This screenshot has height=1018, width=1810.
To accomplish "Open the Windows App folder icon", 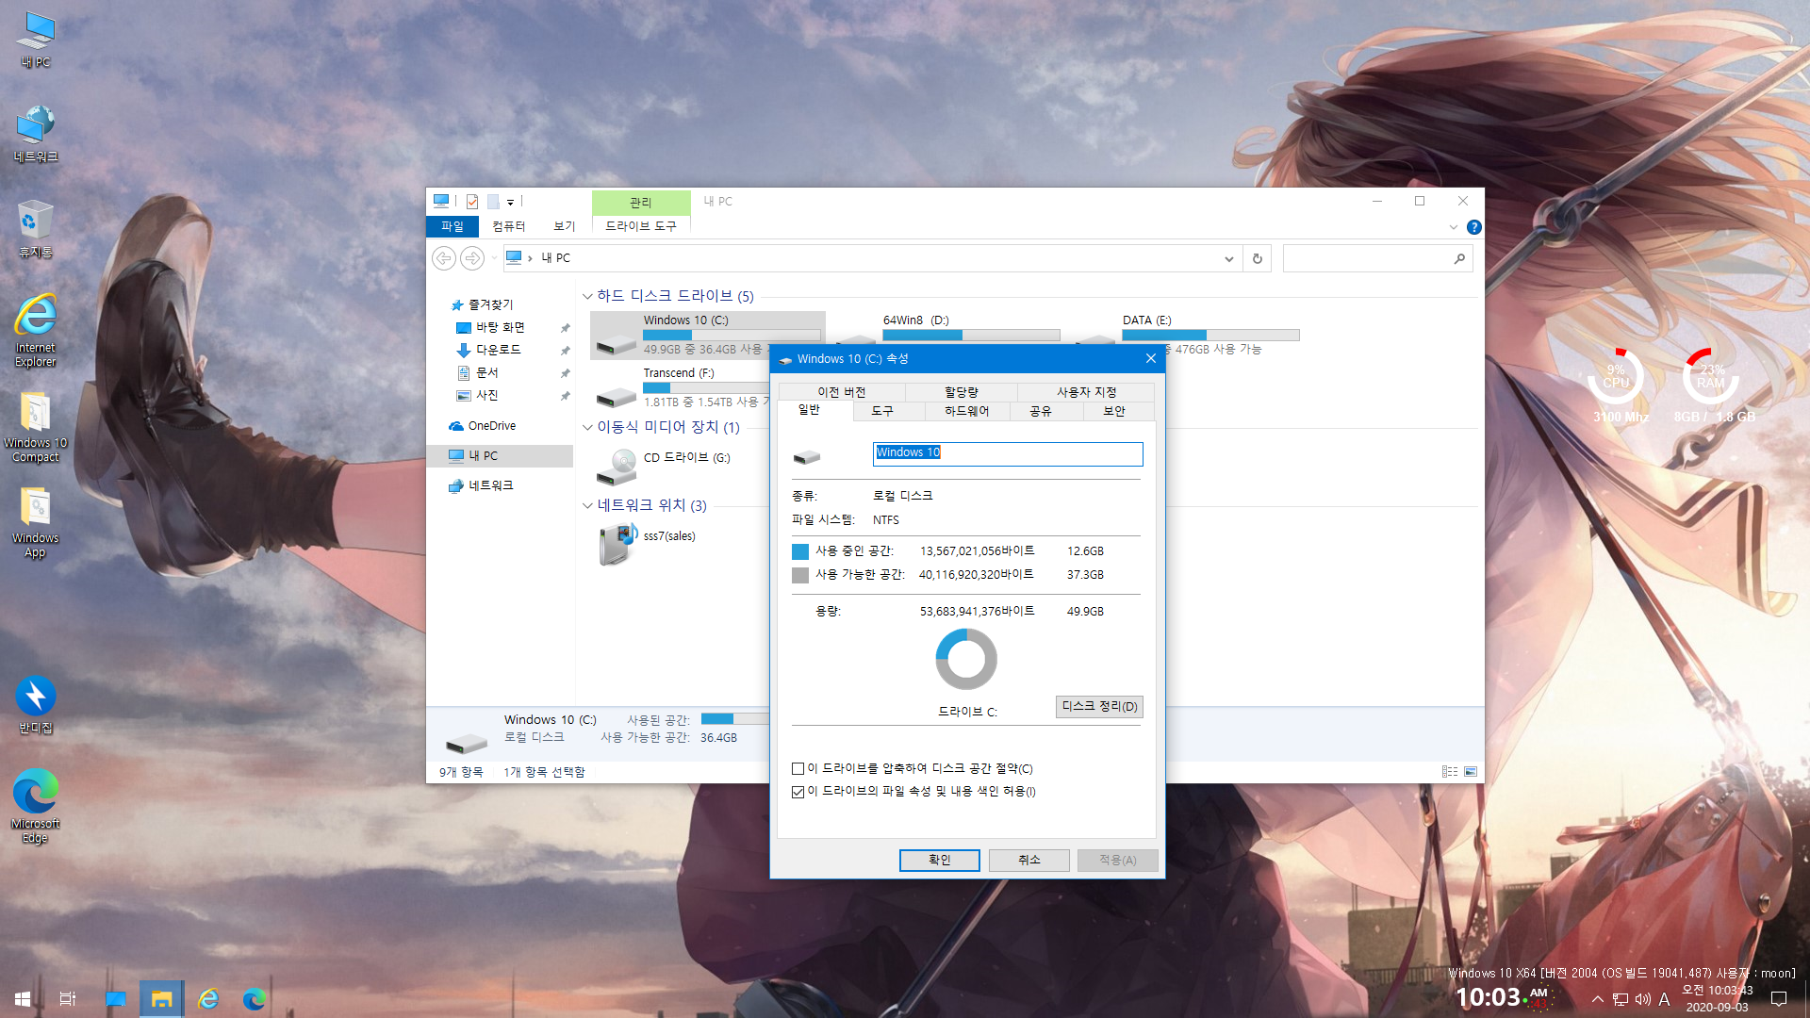I will pos(36,522).
